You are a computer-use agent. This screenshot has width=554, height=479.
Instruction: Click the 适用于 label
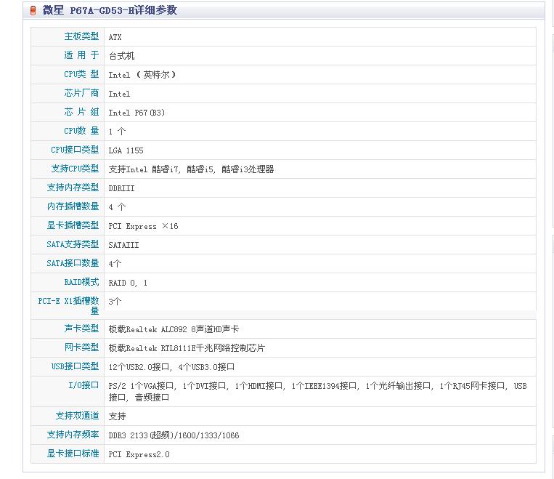[x=81, y=55]
